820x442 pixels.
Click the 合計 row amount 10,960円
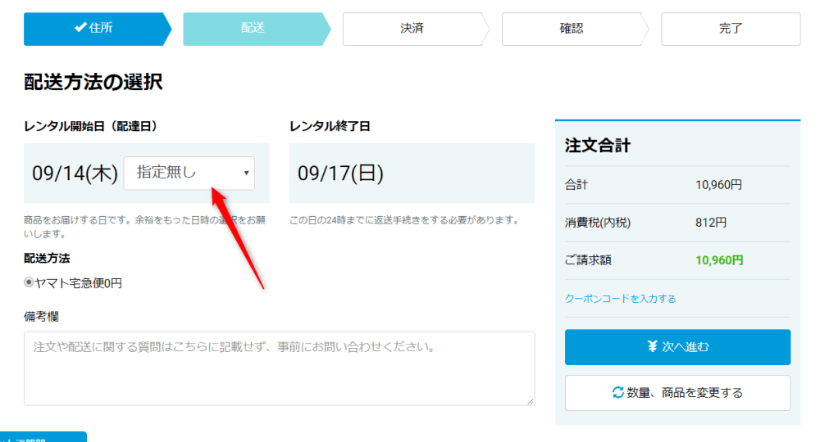718,185
